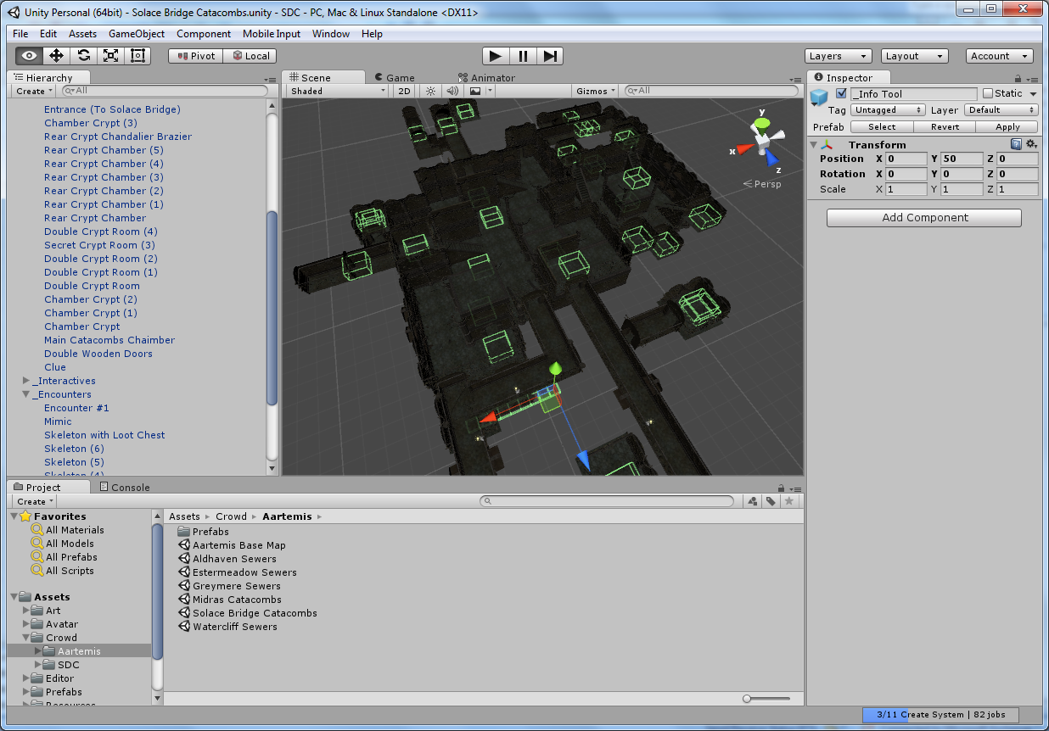Collapse the Transform component foldout

[814, 145]
